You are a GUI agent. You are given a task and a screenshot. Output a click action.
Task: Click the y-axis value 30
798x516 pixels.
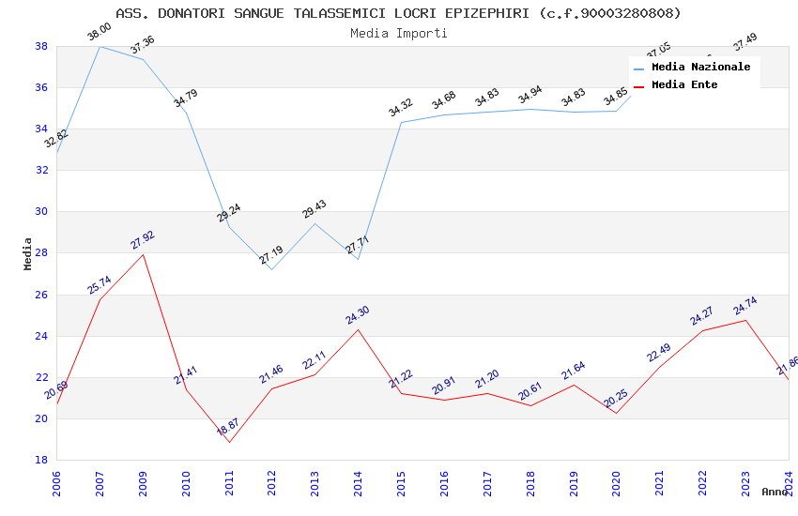[x=41, y=211]
